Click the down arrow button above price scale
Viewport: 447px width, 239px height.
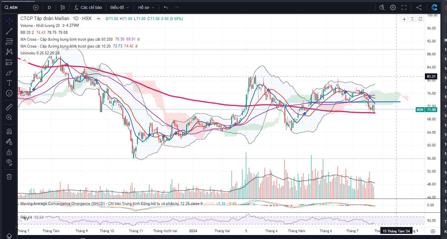point(404,19)
